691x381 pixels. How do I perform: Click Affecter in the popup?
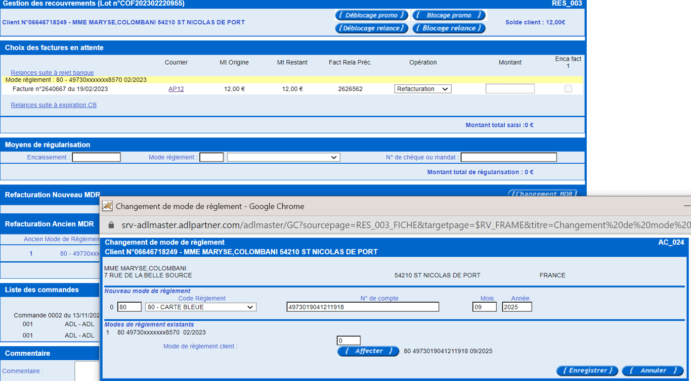[368, 351]
